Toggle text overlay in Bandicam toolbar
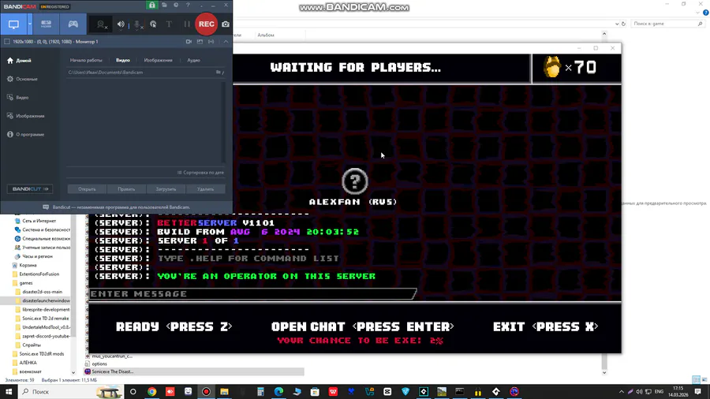Screen dimensions: 710x399 coord(169,24)
